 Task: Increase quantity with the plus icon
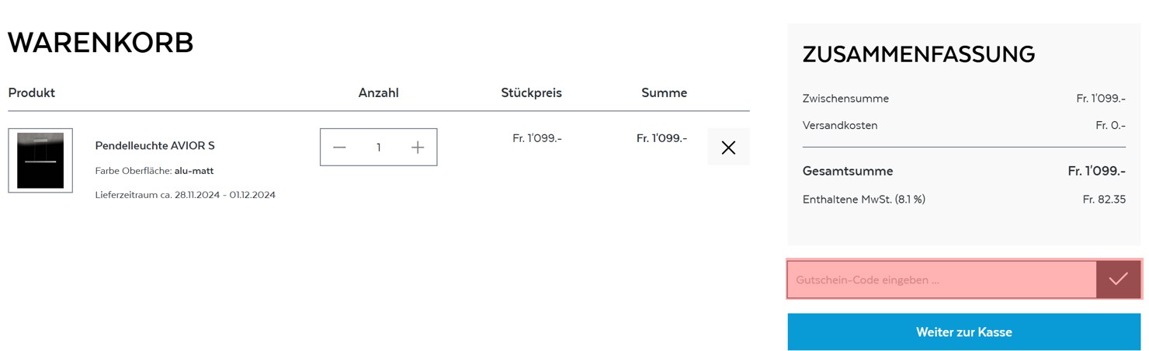418,148
